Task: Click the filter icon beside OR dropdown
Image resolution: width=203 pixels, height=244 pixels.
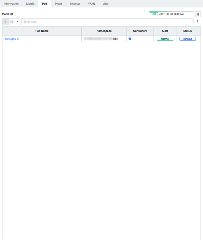Action: (5, 22)
